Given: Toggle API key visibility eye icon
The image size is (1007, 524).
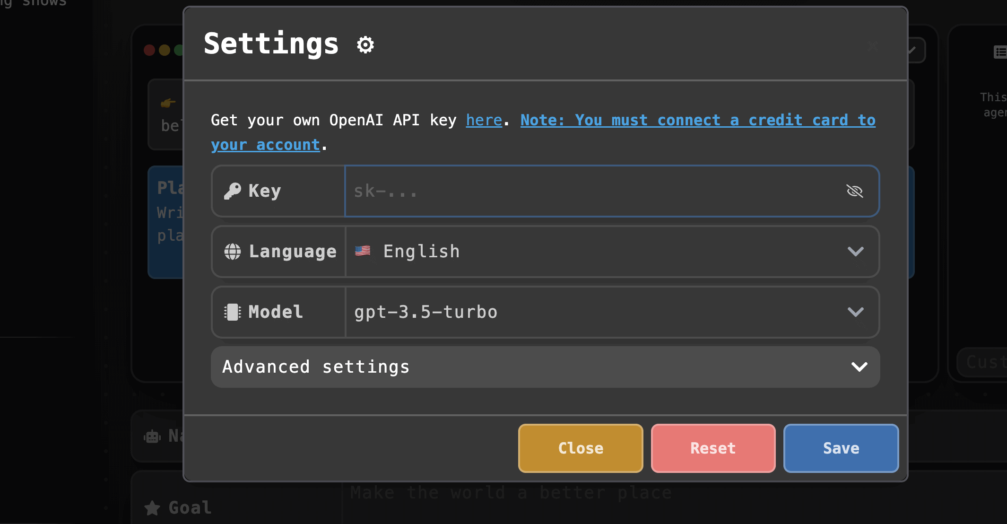Looking at the screenshot, I should coord(854,191).
